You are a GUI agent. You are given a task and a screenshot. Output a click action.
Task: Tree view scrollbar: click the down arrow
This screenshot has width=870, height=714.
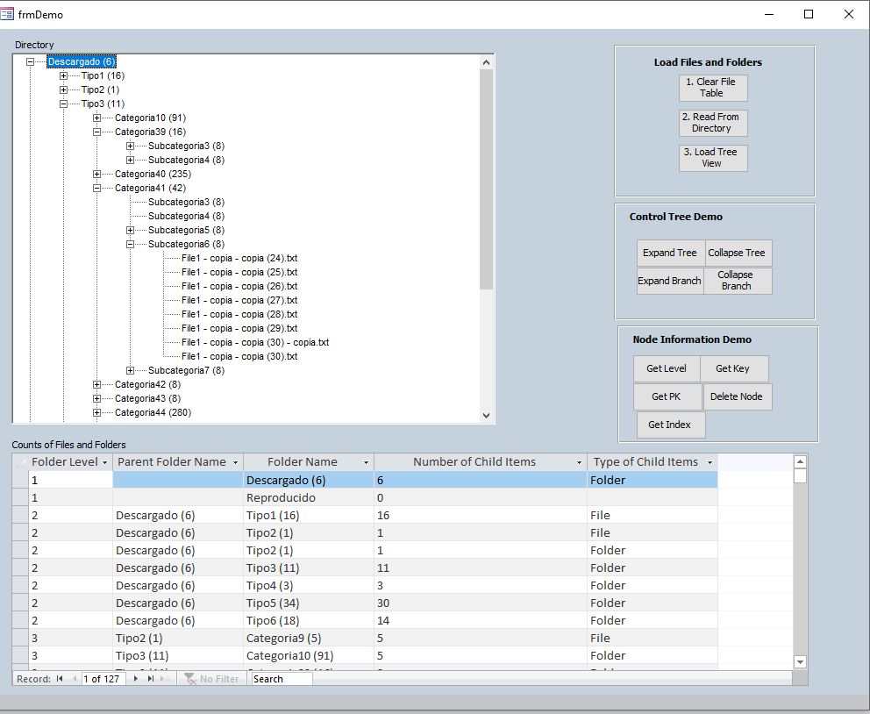[x=487, y=416]
